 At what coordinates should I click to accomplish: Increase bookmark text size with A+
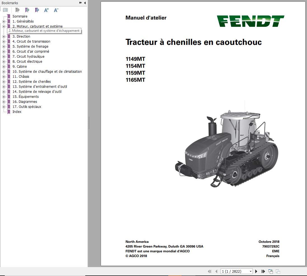46,10
